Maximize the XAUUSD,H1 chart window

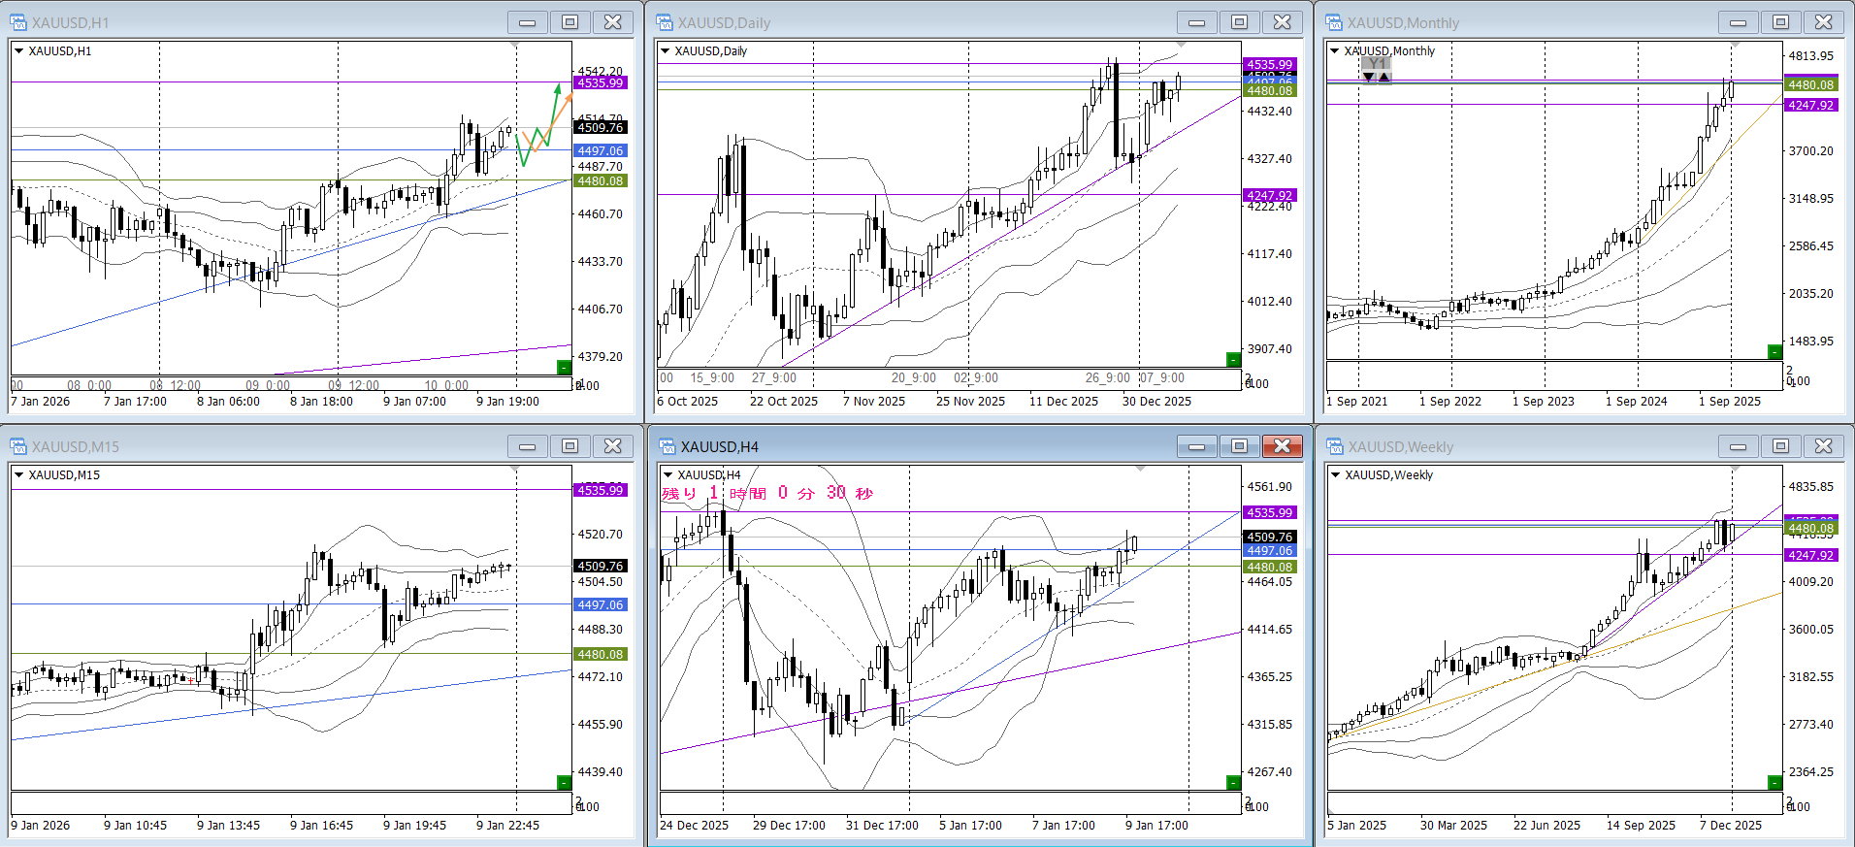[x=570, y=22]
